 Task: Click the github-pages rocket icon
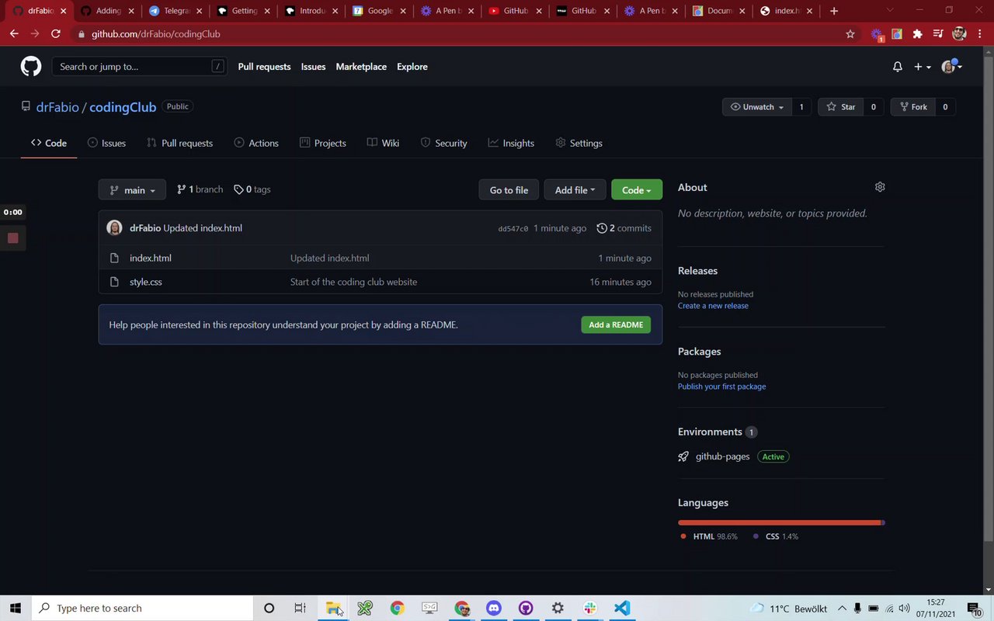point(683,456)
